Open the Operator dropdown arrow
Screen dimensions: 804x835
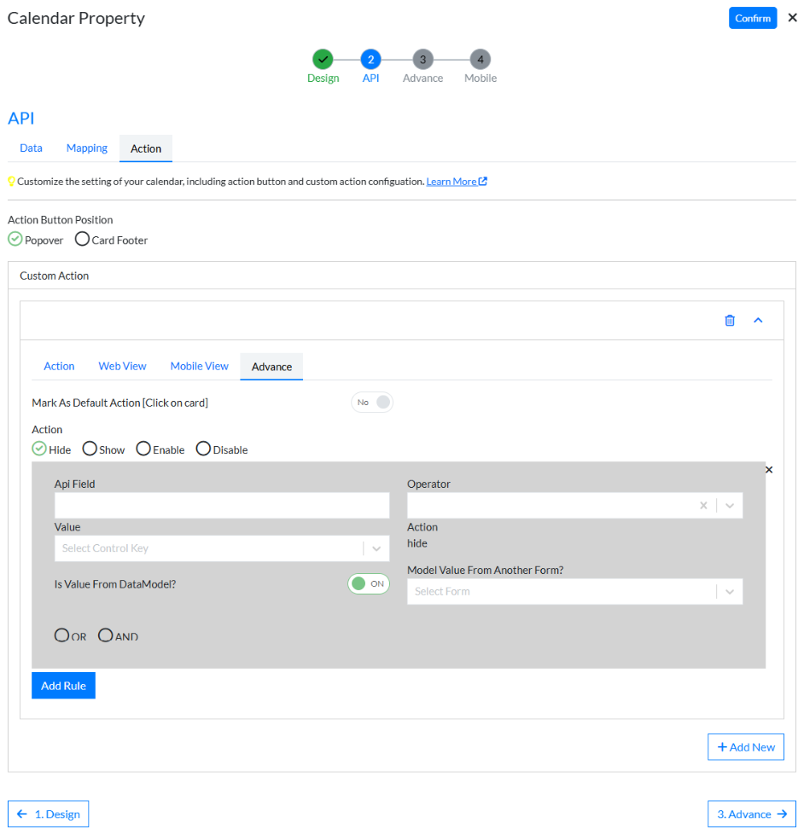730,506
